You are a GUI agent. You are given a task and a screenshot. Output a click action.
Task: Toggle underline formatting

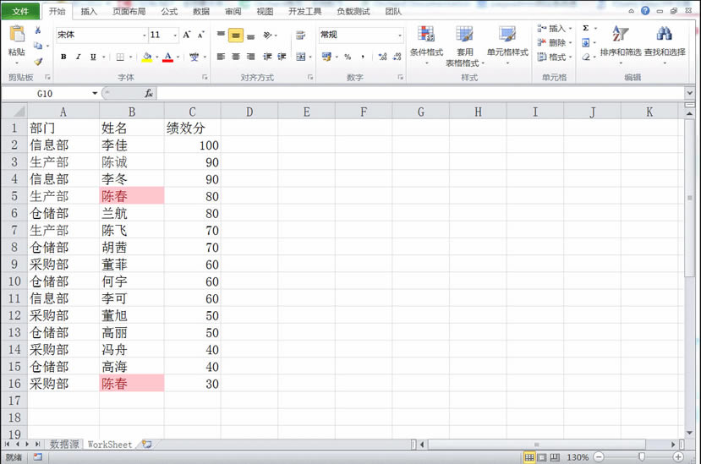(x=93, y=57)
